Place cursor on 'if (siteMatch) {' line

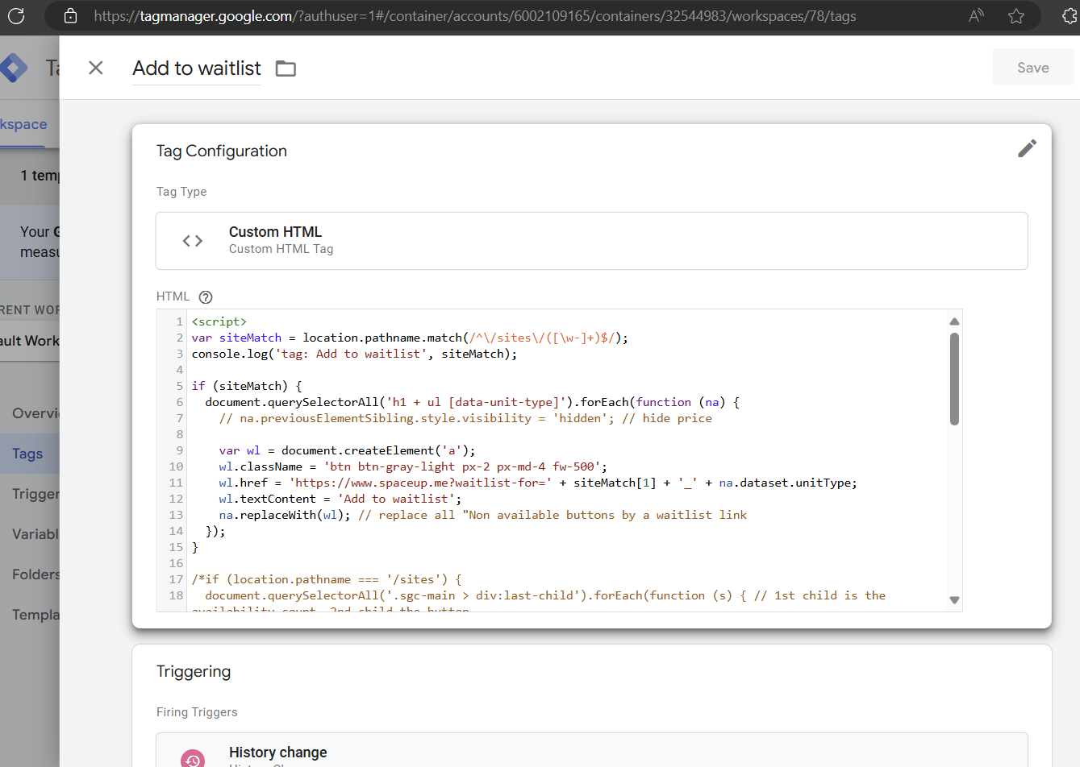[247, 386]
